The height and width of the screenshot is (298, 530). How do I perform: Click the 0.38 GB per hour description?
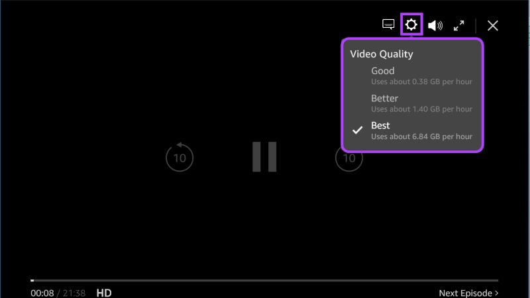pyautogui.click(x=421, y=81)
